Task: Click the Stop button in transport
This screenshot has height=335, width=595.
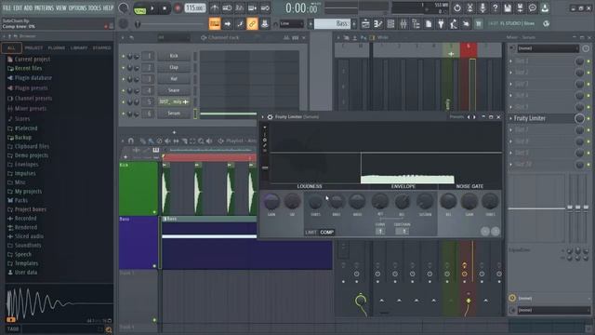Action: tap(165, 8)
